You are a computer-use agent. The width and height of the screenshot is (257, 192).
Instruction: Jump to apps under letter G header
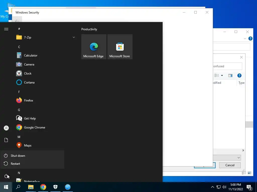(19, 110)
